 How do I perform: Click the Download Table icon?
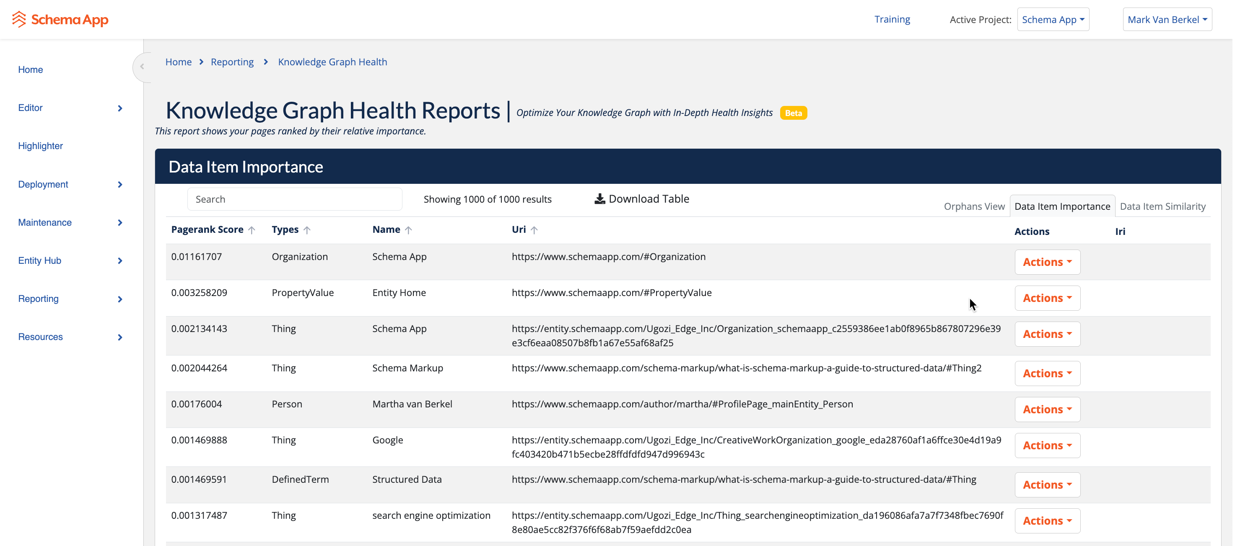point(599,199)
